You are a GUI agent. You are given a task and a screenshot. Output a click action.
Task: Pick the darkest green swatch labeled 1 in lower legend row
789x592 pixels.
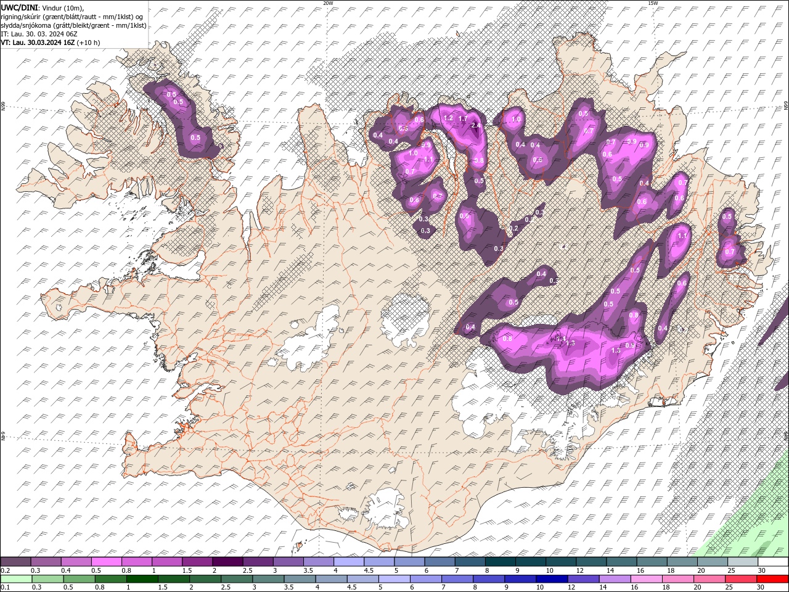[141, 578]
